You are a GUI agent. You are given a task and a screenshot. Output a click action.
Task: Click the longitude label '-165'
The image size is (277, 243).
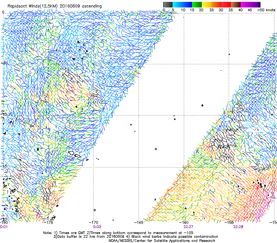(138, 222)
